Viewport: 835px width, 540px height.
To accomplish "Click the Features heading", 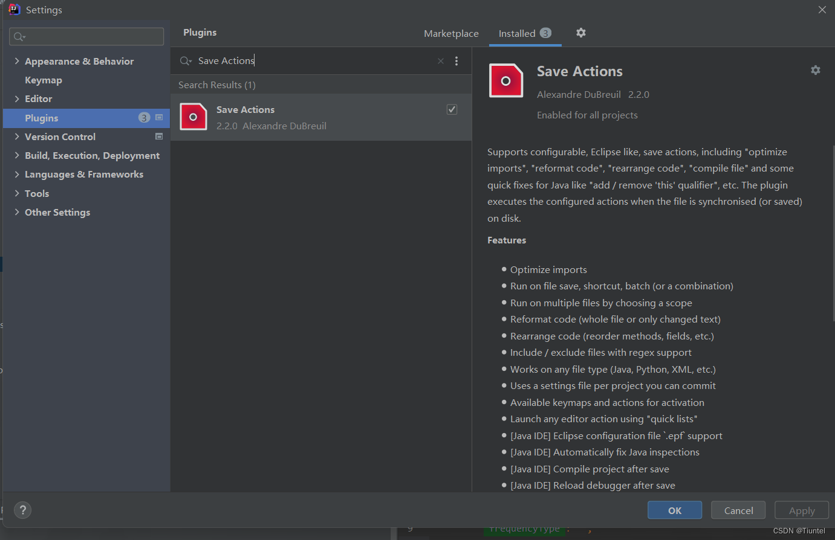I will tap(507, 240).
